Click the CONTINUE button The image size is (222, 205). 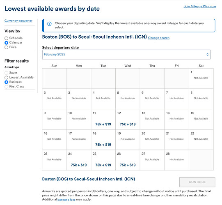pos(197,182)
